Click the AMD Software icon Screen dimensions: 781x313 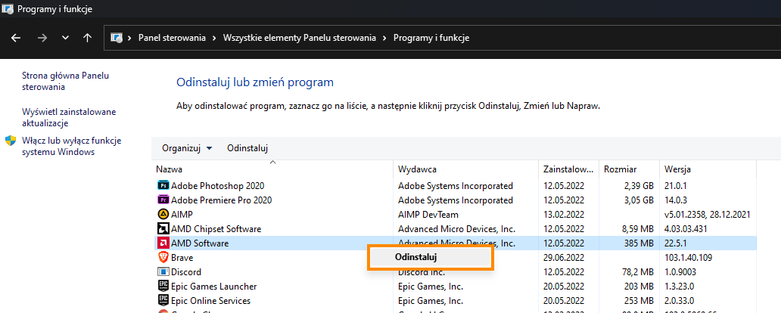(163, 243)
